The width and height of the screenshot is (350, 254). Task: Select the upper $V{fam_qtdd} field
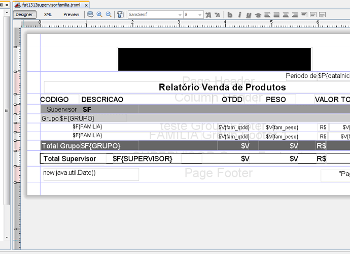click(x=234, y=128)
